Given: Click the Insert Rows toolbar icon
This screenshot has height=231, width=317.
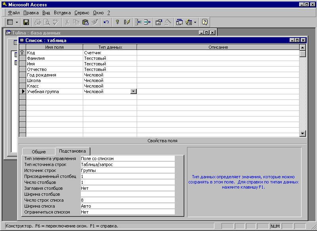Looking at the screenshot, I should (x=138, y=22).
